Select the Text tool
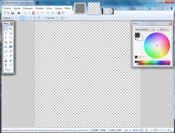This screenshot has width=175, height=133. (6, 65)
